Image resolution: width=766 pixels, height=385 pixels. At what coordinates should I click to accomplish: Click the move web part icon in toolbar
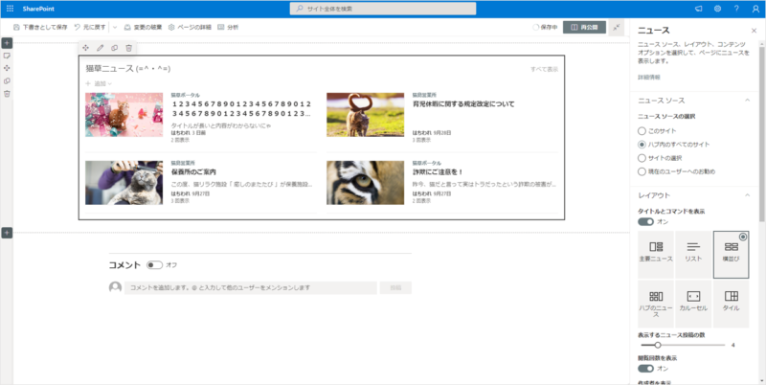coord(86,47)
